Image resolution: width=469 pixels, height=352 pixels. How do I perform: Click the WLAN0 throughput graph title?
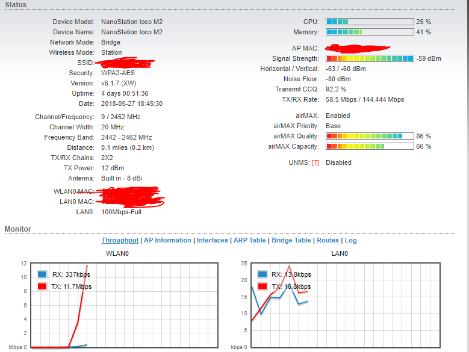(x=117, y=253)
